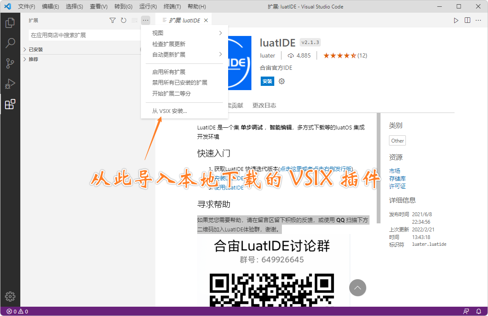
Task: Click the QR code image
Action: point(272,290)
